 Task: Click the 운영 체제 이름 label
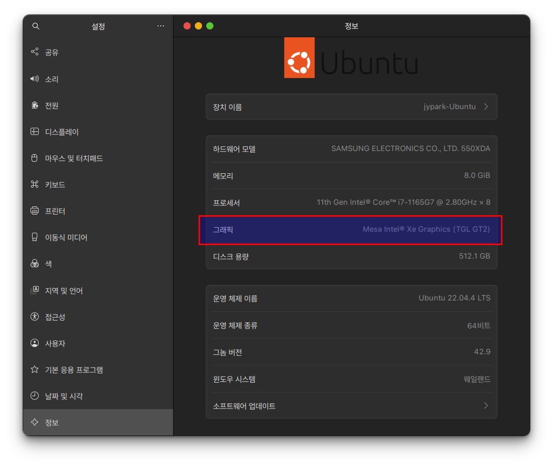[x=235, y=298]
